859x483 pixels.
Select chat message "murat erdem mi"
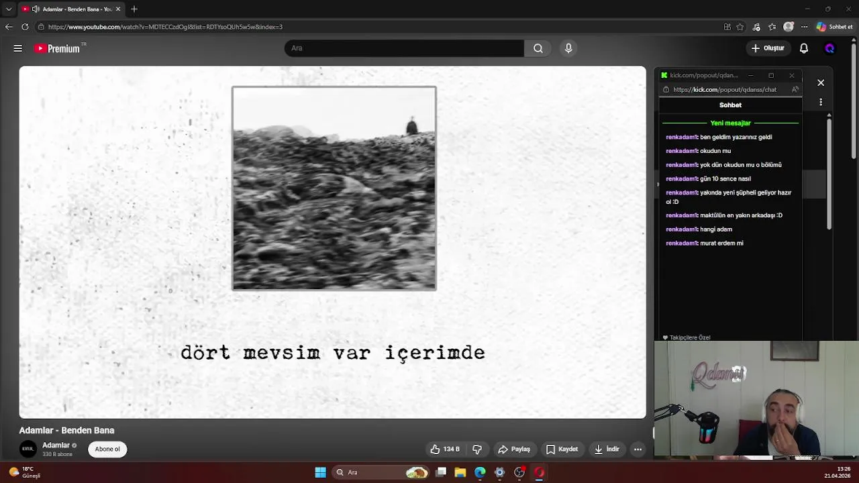coord(721,243)
